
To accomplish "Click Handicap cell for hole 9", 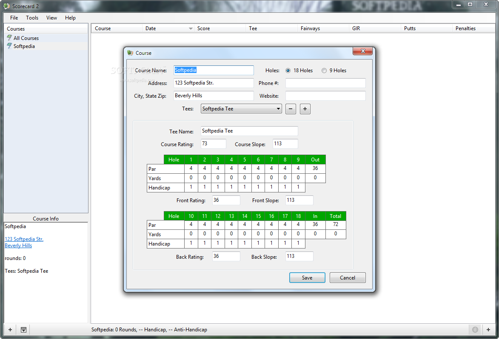I will click(298, 187).
